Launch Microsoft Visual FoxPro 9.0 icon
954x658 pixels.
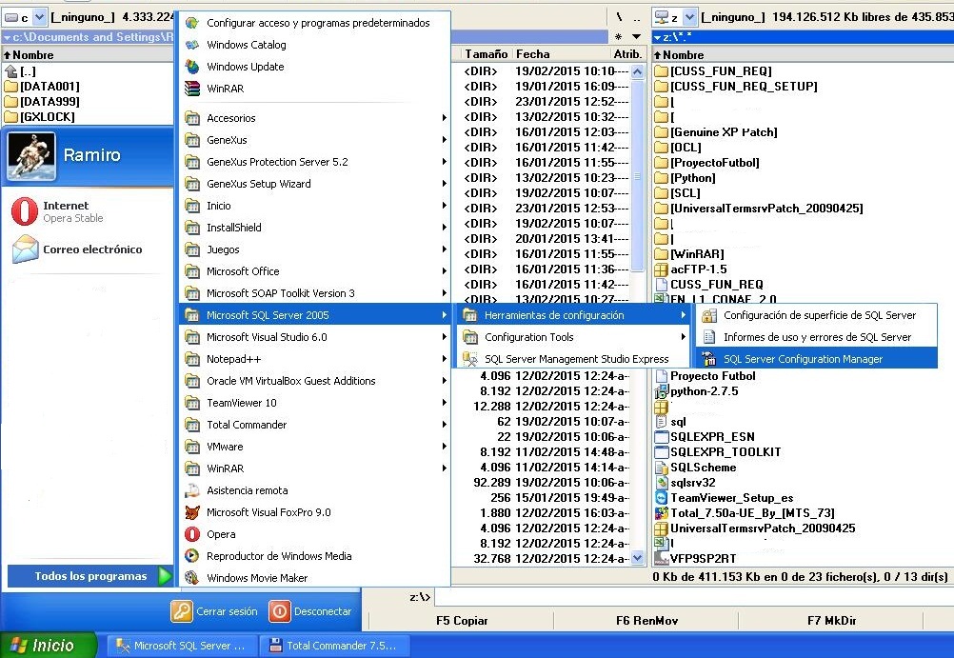[192, 512]
